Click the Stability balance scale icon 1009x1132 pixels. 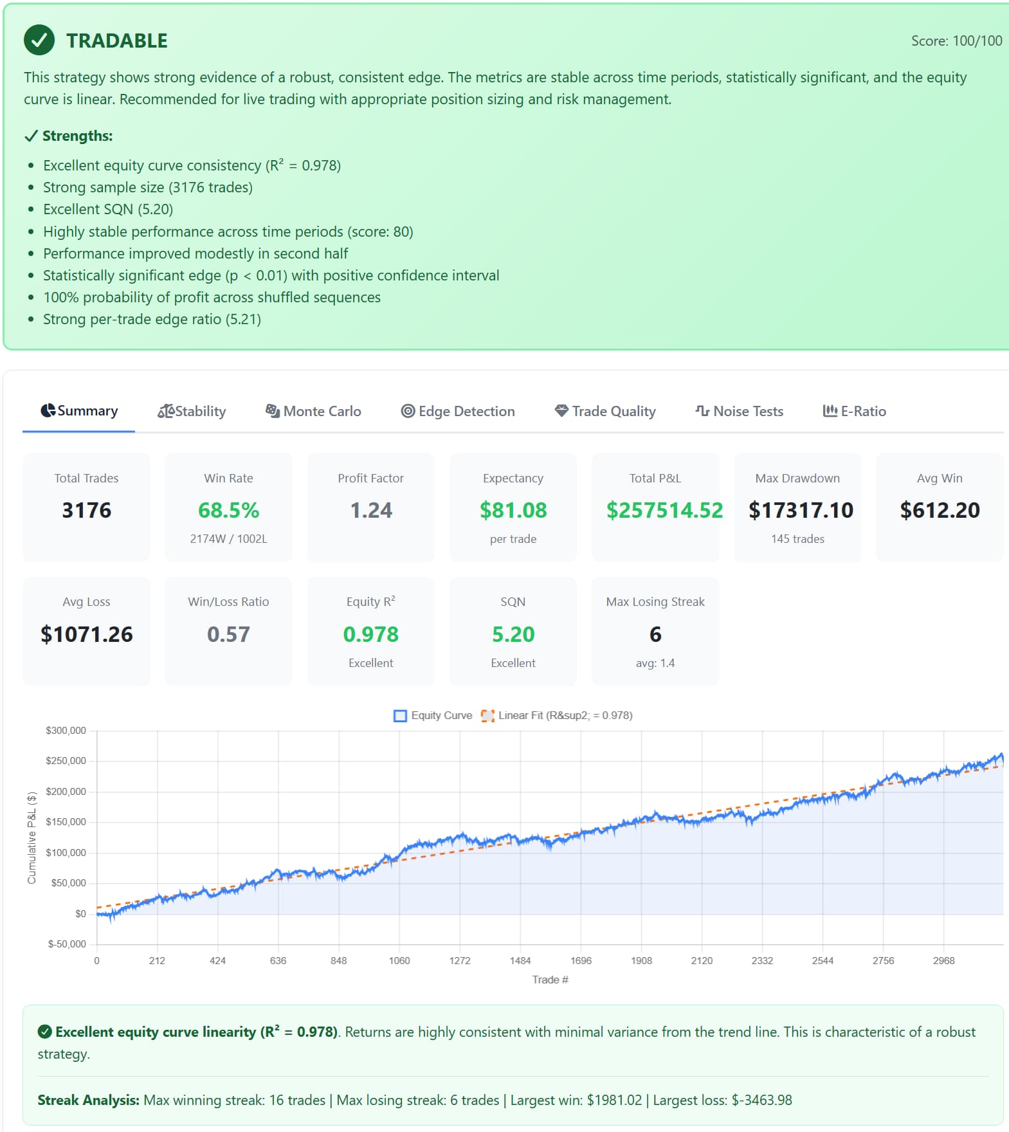(165, 411)
